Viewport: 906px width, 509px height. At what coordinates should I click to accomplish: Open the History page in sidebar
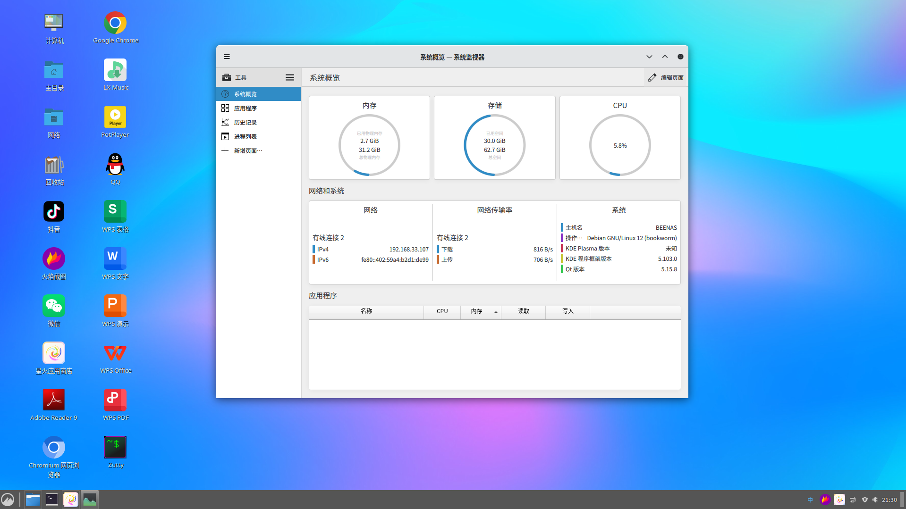245,122
